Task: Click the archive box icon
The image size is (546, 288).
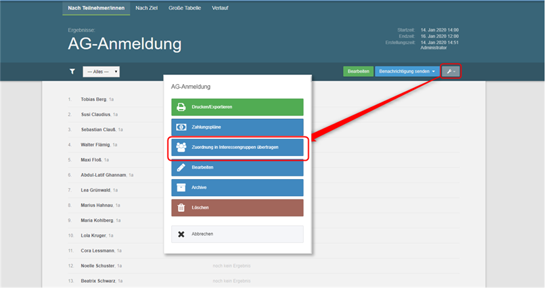Action: 181,188
